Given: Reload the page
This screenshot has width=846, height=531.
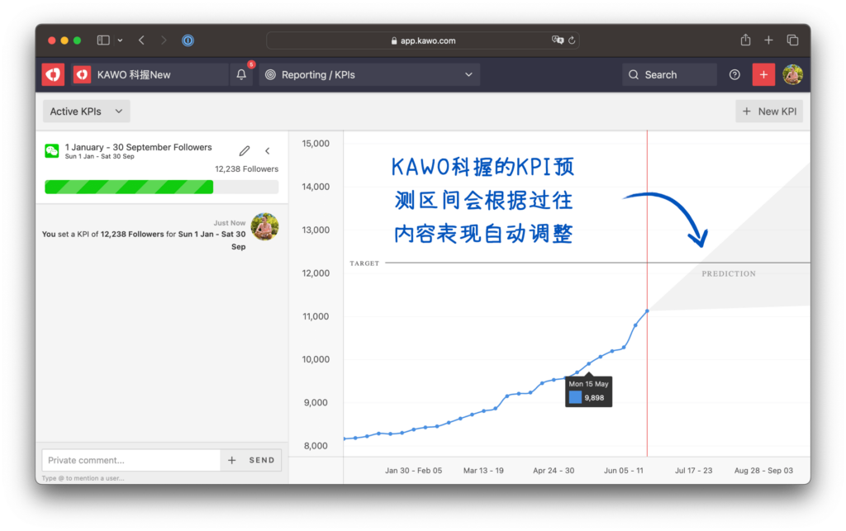Looking at the screenshot, I should tap(572, 40).
